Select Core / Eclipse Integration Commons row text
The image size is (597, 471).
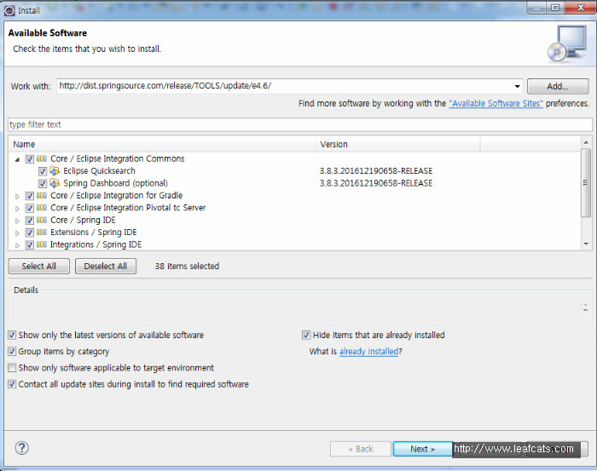118,158
